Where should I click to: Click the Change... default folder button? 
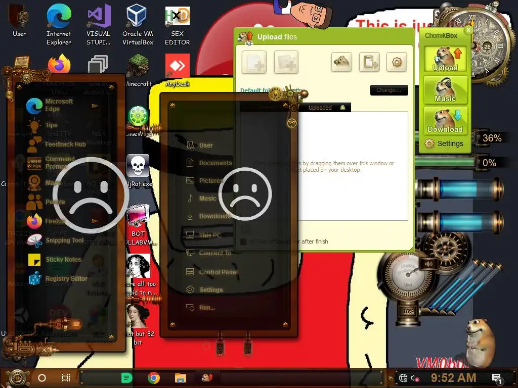(389, 90)
